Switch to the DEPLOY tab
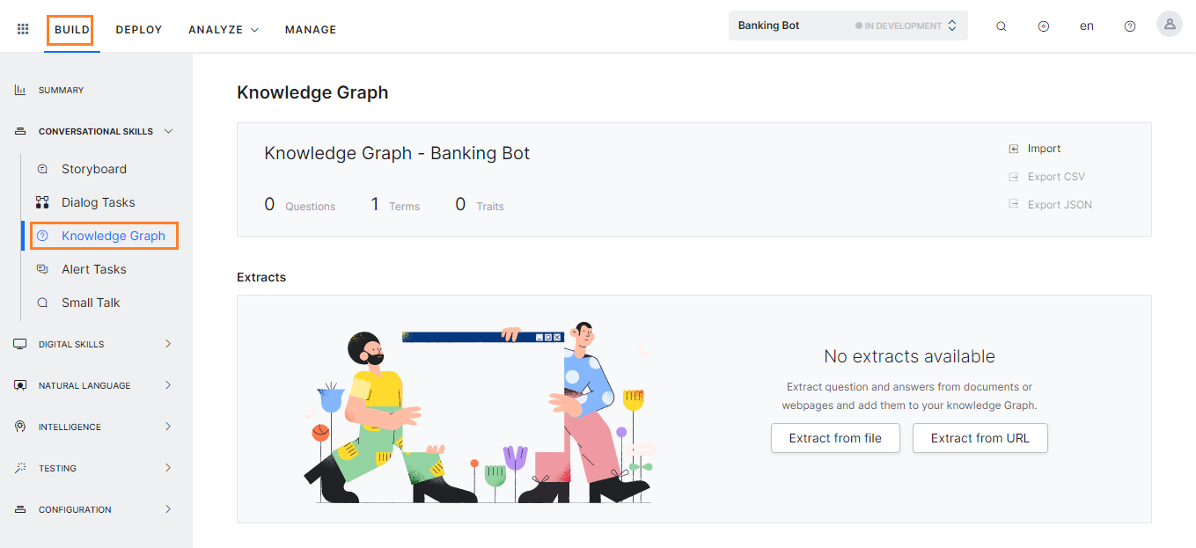The height and width of the screenshot is (548, 1196). coord(138,29)
